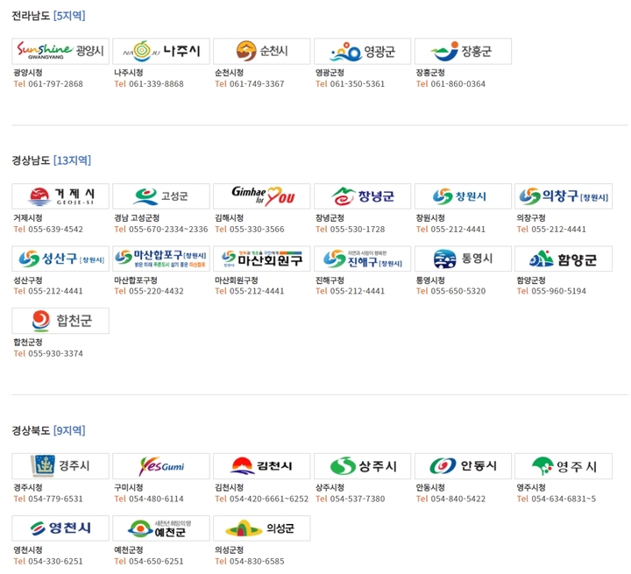Click the 나주시청 name label
Screen dimensions: 631x574
[128, 73]
